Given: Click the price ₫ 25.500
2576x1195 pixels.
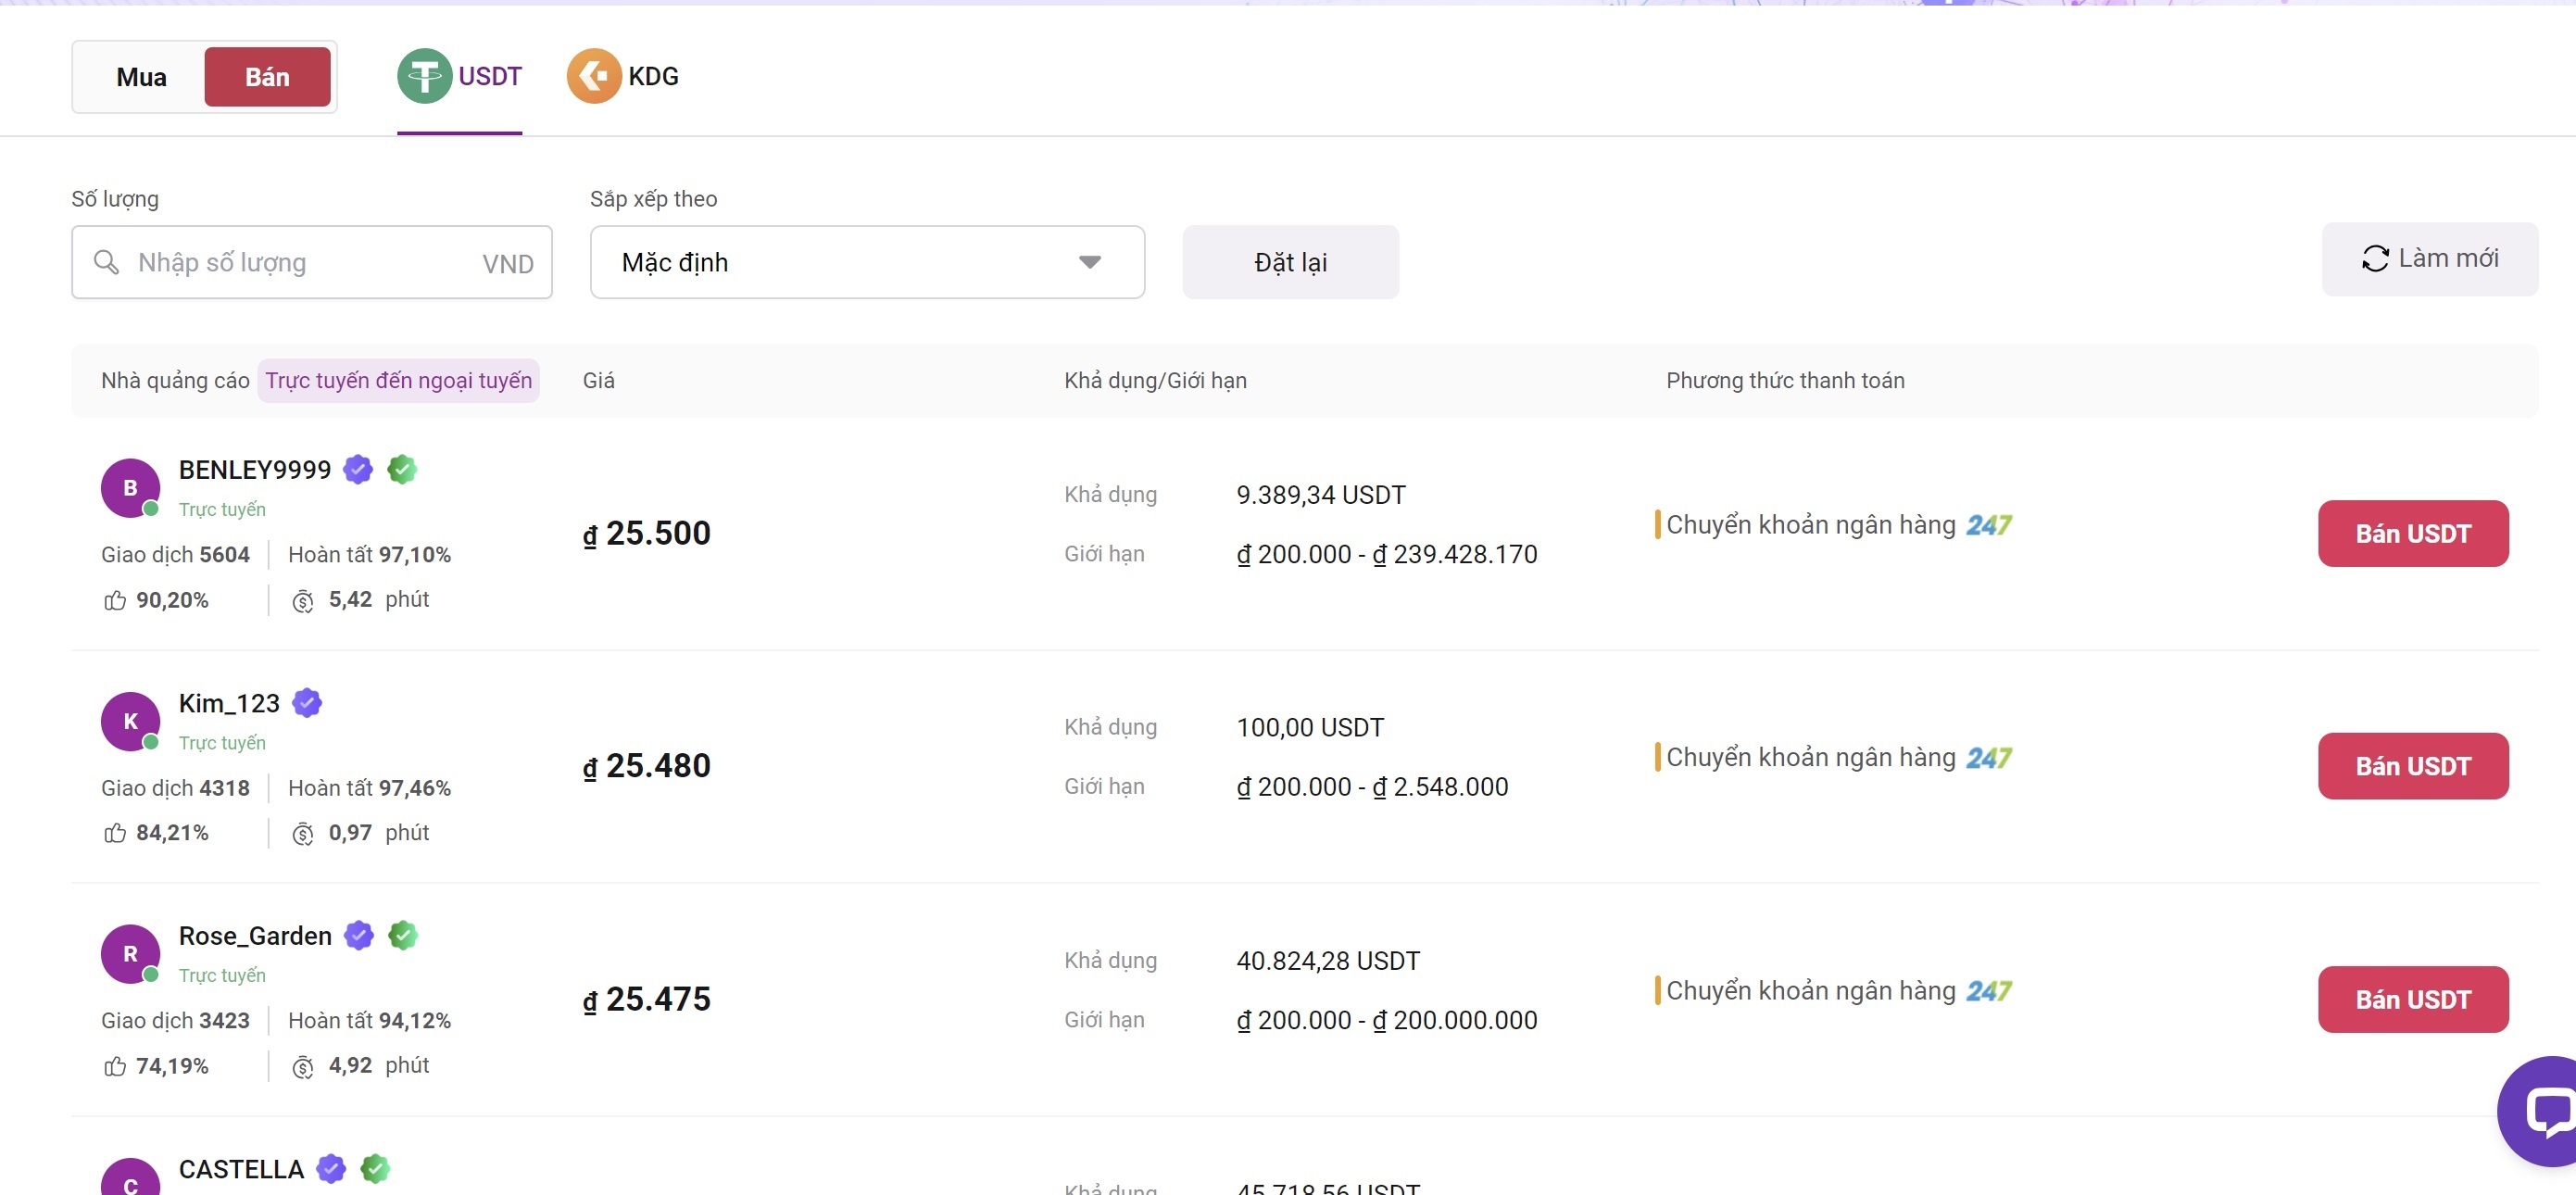Looking at the screenshot, I should (647, 533).
